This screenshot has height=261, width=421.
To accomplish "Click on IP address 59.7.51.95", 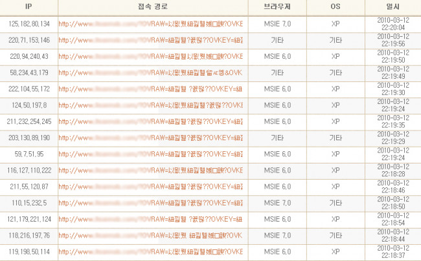I will [29, 154].
